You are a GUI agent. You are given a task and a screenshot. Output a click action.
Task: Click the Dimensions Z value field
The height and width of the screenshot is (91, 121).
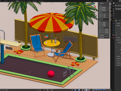point(104,33)
